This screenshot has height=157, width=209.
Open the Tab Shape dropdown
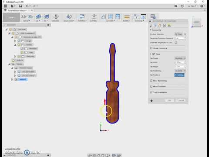click(x=180, y=58)
